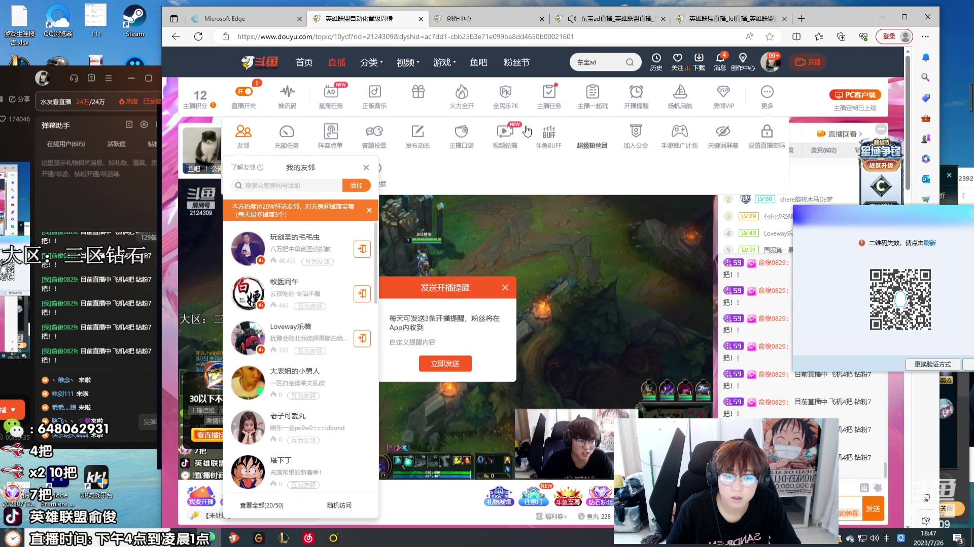Open the gift box toolbar icon
Viewport: 974px width, 547px height.
[418, 92]
